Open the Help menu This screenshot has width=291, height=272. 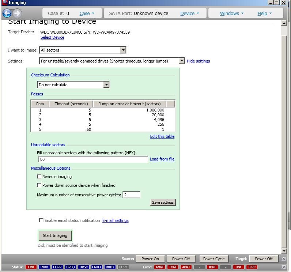click(x=265, y=14)
